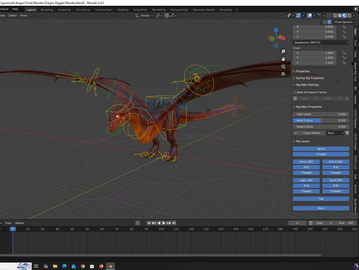This screenshot has height=270, width=359.
Task: Select solid viewport shading mode
Action: point(340,15)
